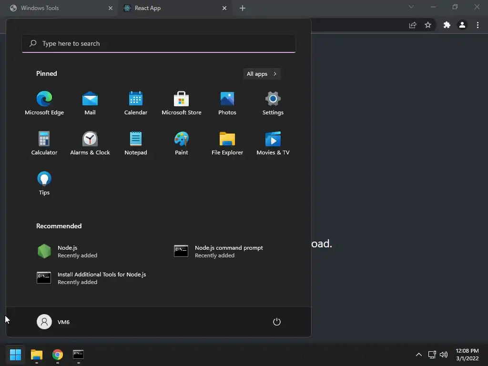488x366 pixels.
Task: Open Chrome's three-dot menu
Action: tap(478, 25)
